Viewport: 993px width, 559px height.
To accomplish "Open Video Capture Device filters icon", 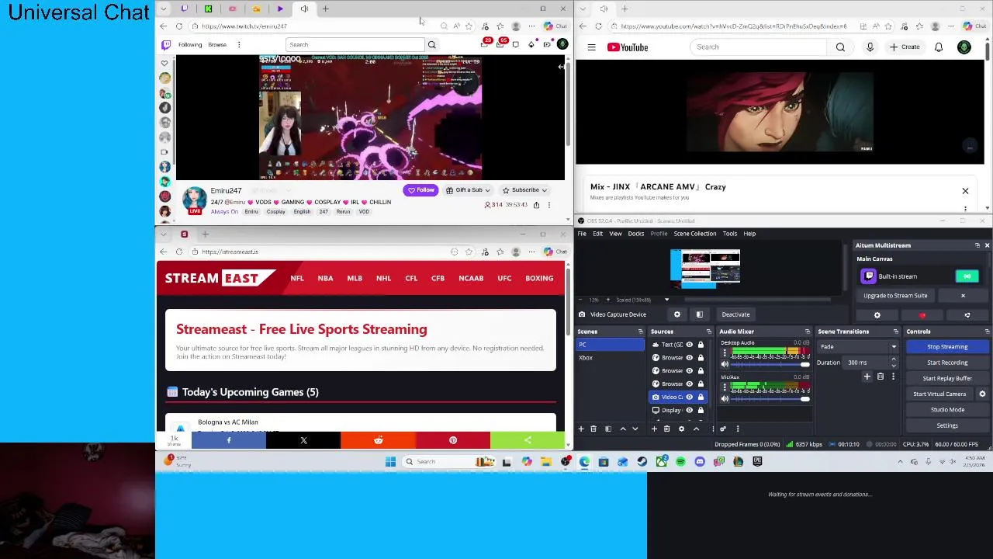I will coord(699,314).
